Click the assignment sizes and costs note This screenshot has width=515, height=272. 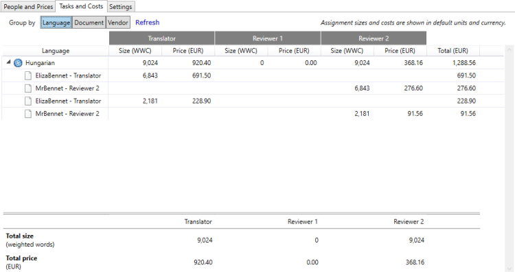(x=413, y=23)
